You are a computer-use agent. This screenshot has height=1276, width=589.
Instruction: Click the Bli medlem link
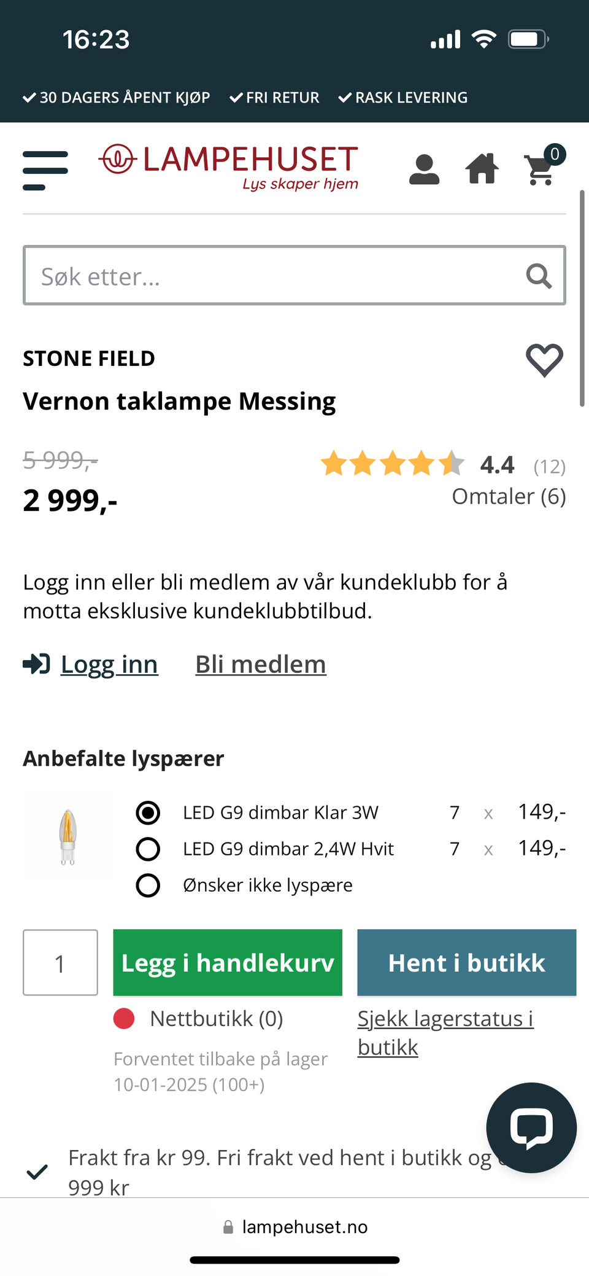(261, 664)
